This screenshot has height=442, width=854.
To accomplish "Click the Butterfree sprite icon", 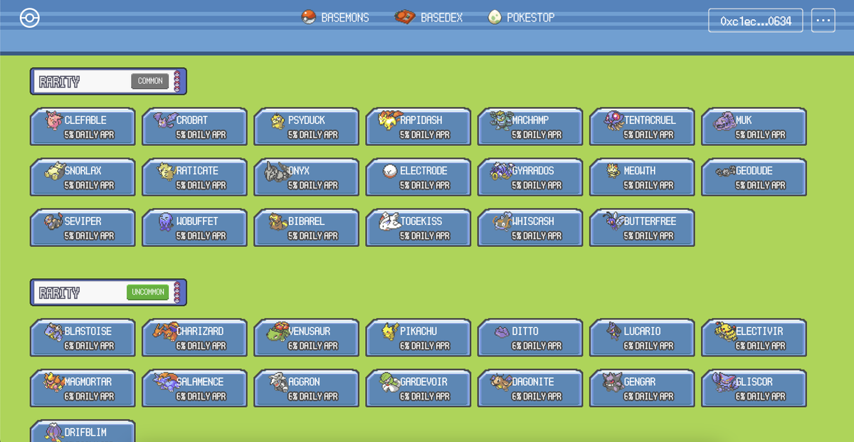I will pyautogui.click(x=613, y=221).
